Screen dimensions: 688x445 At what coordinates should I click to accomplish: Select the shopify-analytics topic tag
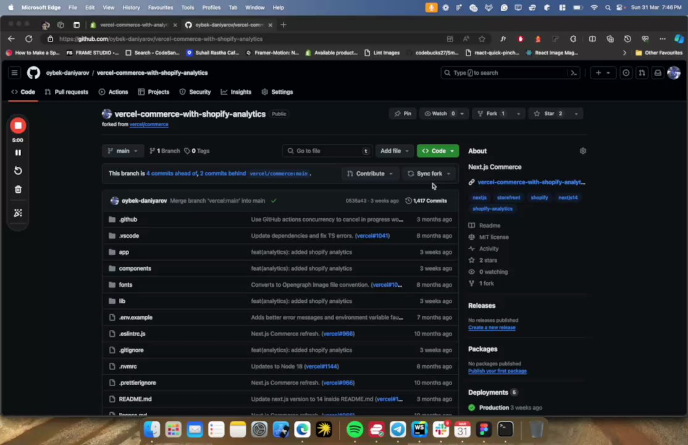tap(492, 209)
